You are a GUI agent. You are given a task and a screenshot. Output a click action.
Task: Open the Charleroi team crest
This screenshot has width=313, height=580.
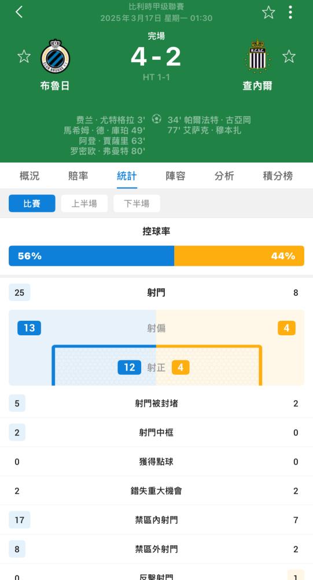click(x=257, y=56)
